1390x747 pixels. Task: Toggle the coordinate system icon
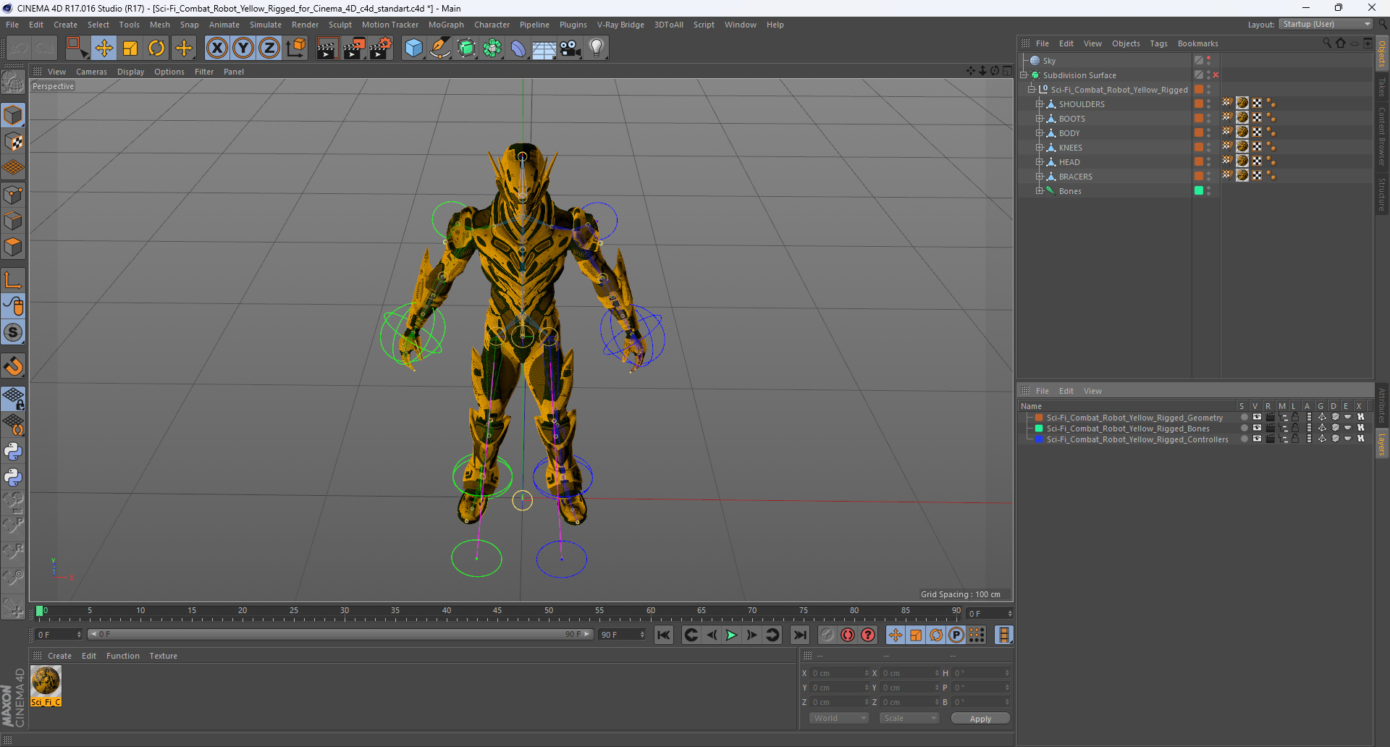(296, 48)
